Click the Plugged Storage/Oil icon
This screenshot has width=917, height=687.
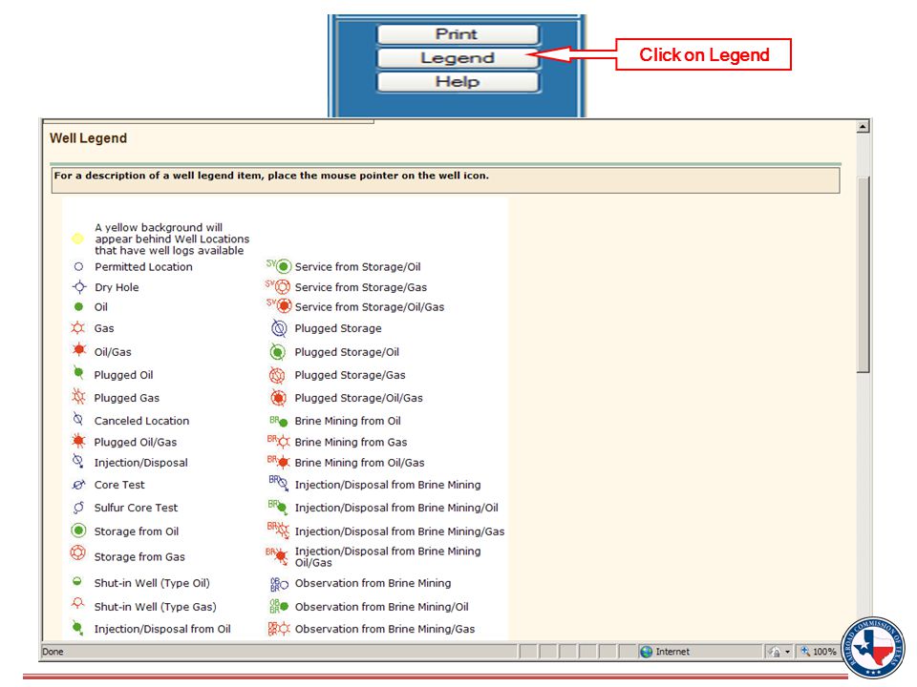pyautogui.click(x=278, y=352)
